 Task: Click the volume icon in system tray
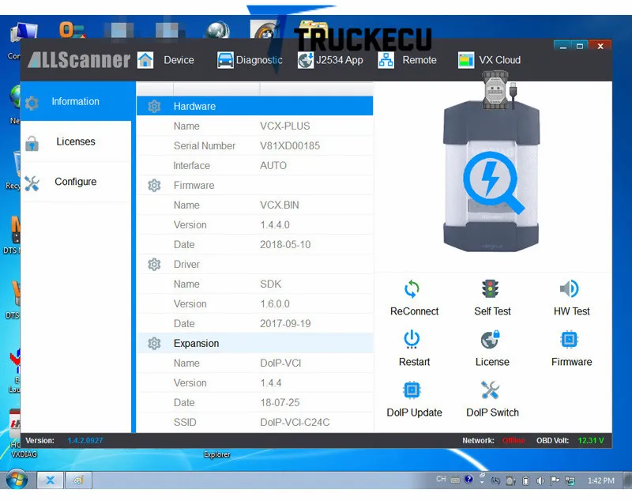tap(540, 480)
